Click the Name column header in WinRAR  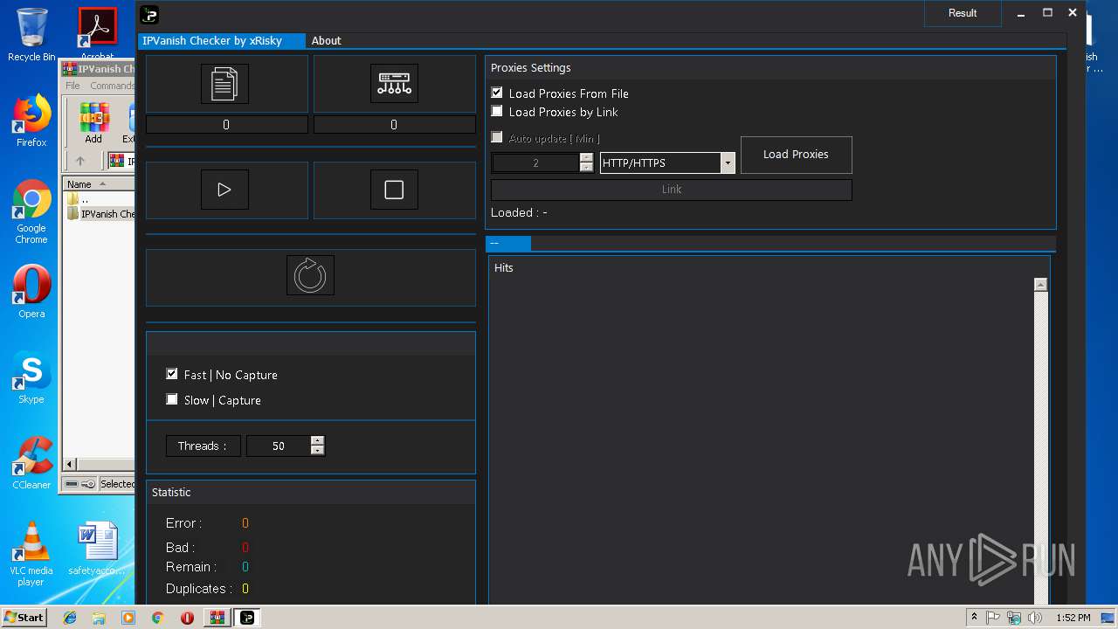(99, 184)
